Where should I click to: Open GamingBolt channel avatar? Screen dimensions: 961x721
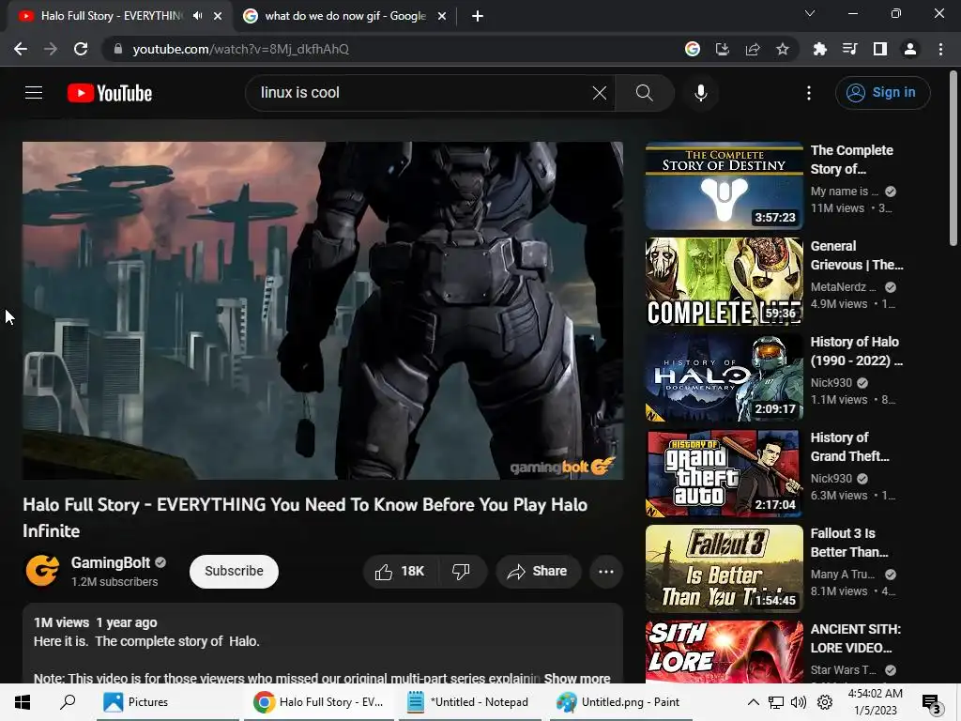click(42, 570)
